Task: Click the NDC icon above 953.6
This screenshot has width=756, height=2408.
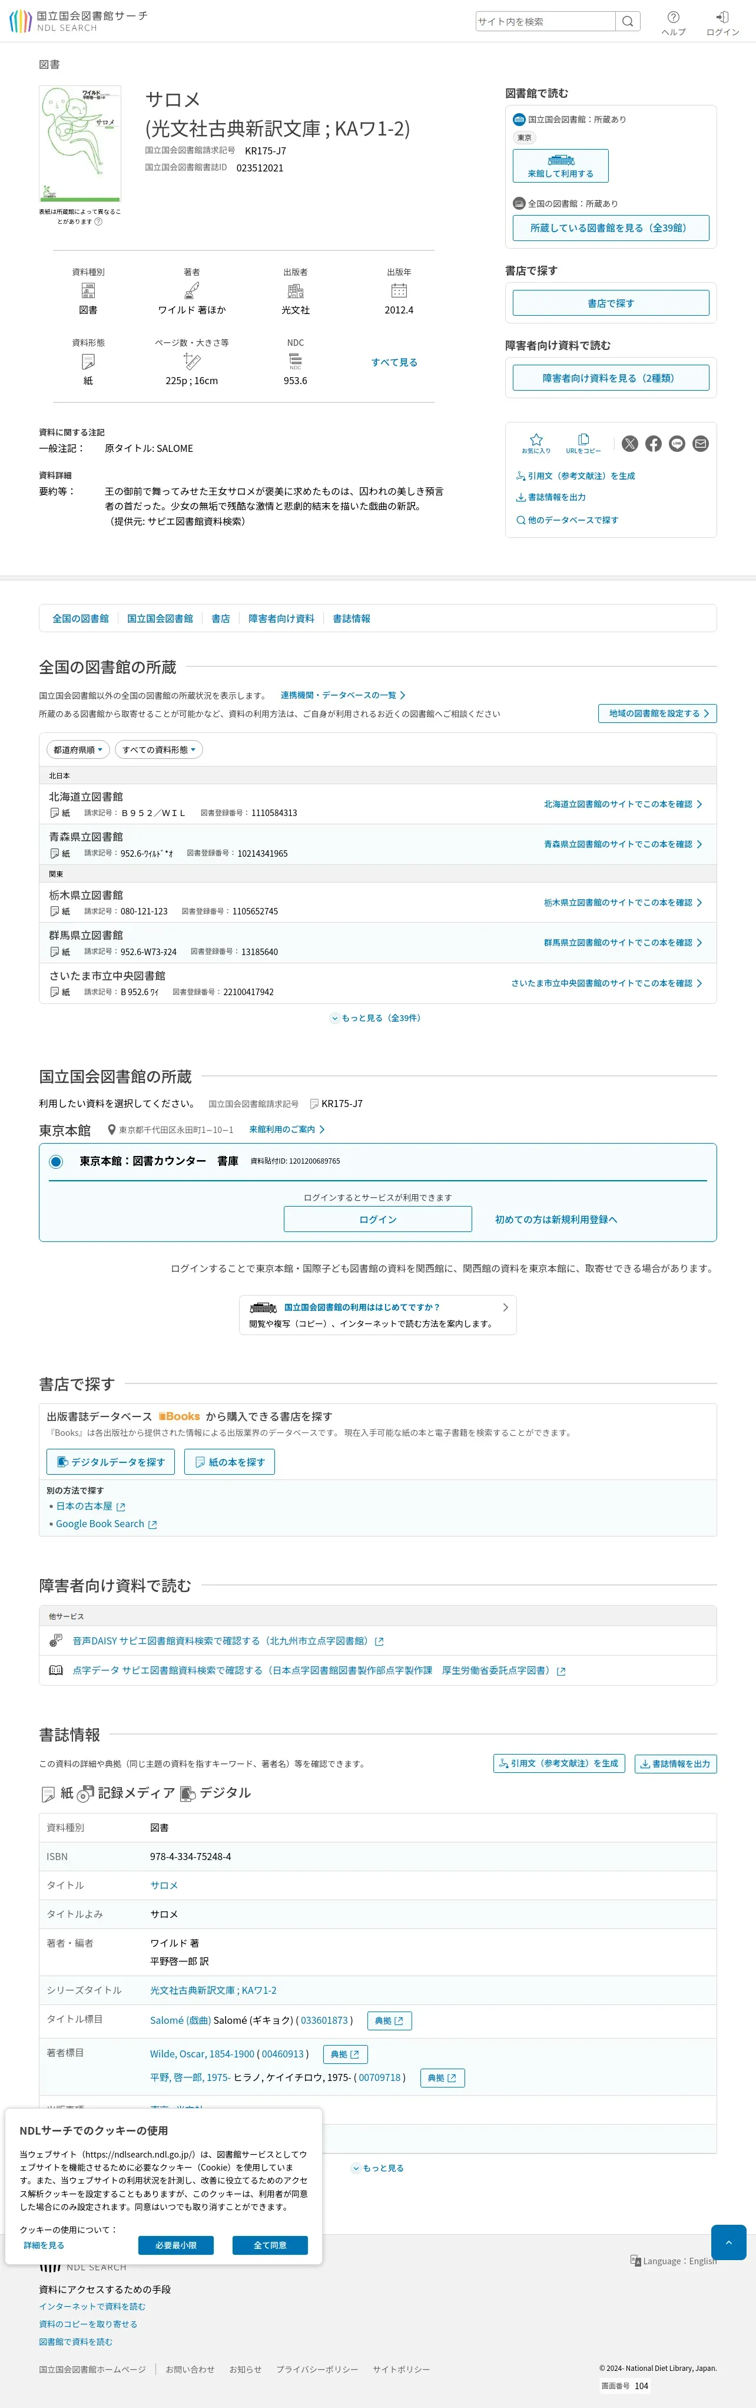Action: [x=296, y=361]
